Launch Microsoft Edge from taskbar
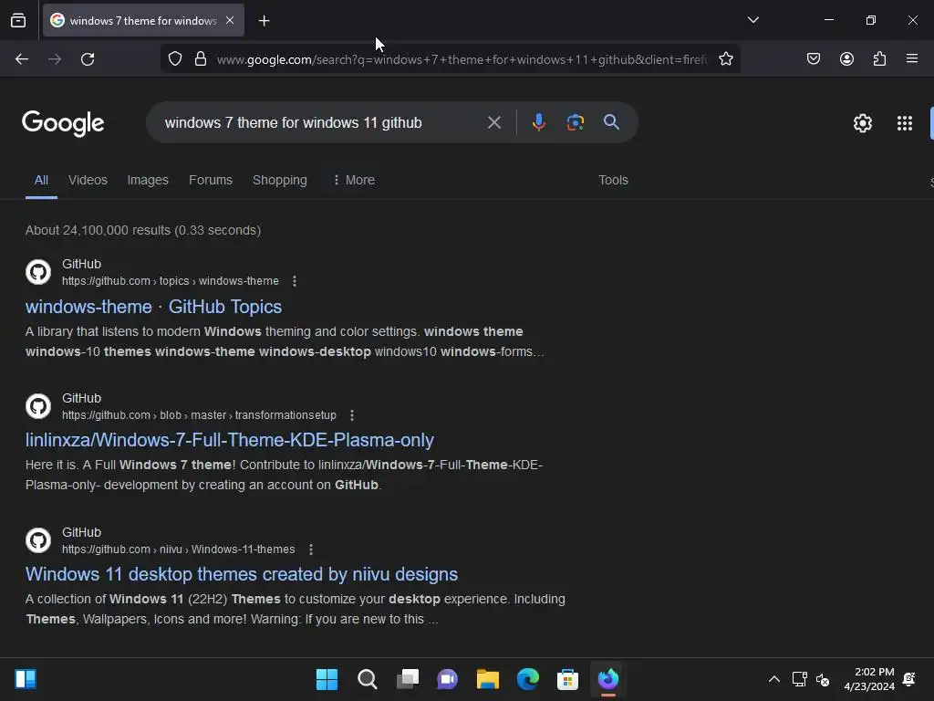Screen dimensions: 934x701 point(528,679)
